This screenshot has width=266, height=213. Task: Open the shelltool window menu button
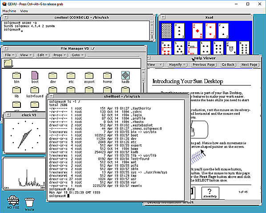(x=52, y=96)
